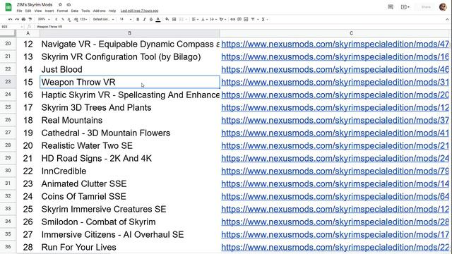Open the last edit history link
Image resolution: width=452 pixels, height=254 pixels.
click(x=139, y=11)
